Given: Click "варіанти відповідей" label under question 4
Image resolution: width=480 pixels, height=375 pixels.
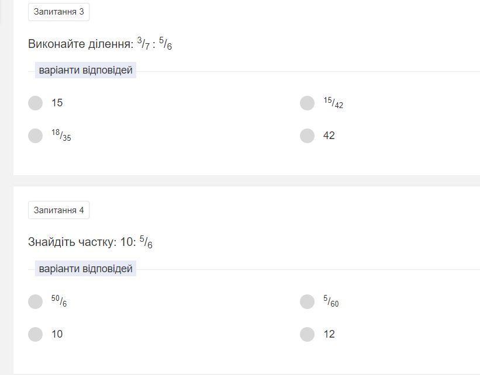Looking at the screenshot, I should coord(85,269).
